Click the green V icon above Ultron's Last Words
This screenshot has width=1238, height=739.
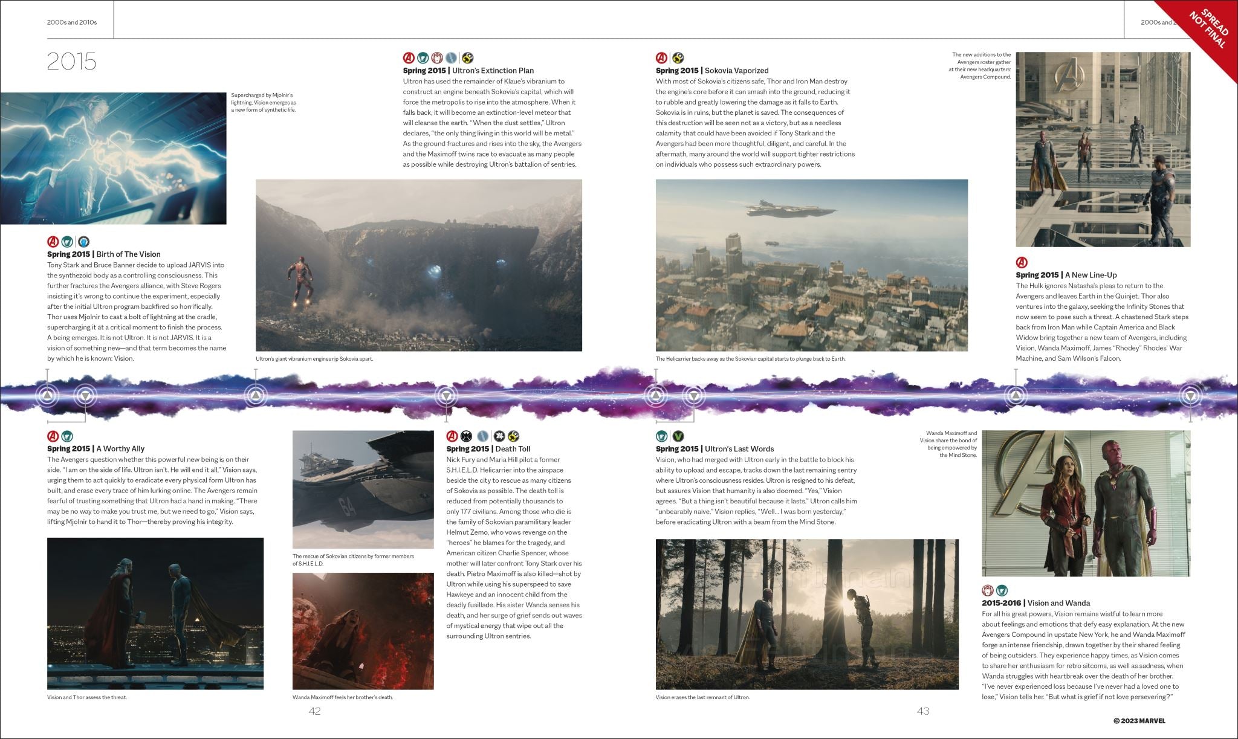(x=678, y=436)
